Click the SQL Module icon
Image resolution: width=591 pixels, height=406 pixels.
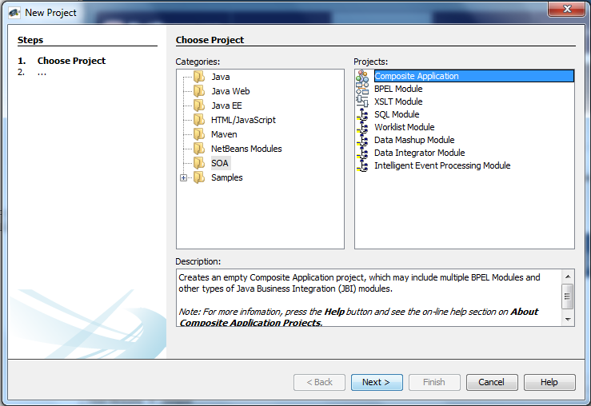(362, 114)
